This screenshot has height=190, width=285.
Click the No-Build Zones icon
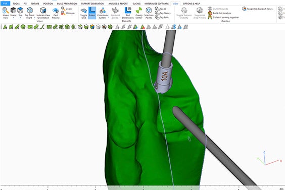point(115,11)
